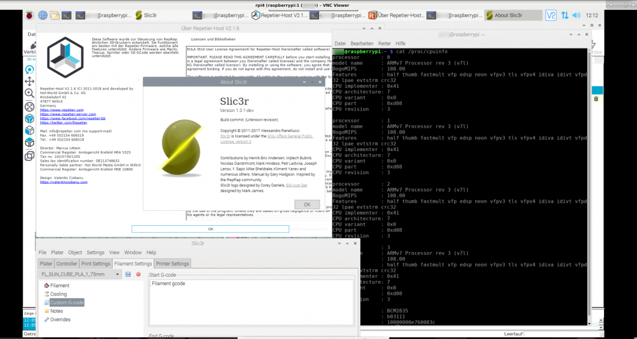This screenshot has width=637, height=339.
Task: Open the twitter.com/Repetier link
Action: [x=63, y=123]
